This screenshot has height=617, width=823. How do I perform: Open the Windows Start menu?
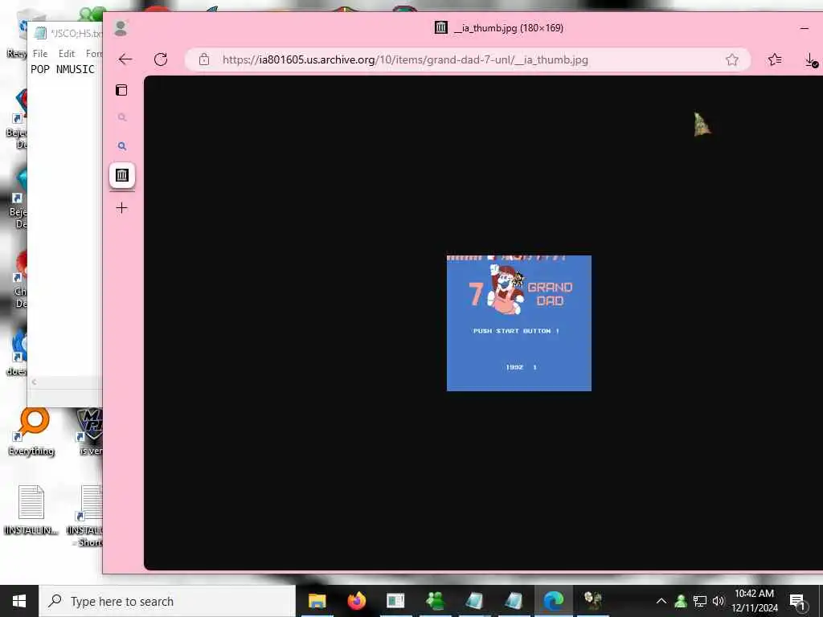coord(19,601)
